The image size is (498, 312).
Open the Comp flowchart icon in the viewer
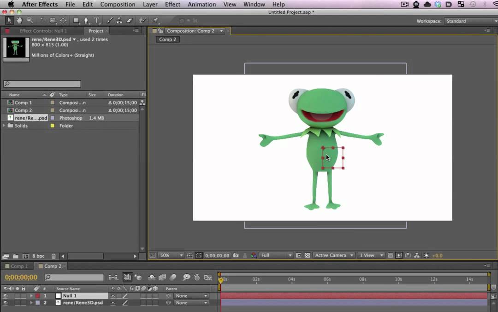[417, 255]
